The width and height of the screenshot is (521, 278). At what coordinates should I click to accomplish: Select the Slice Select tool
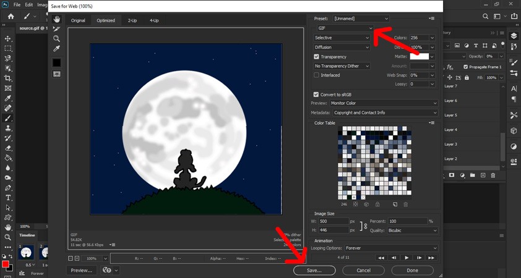57,28
